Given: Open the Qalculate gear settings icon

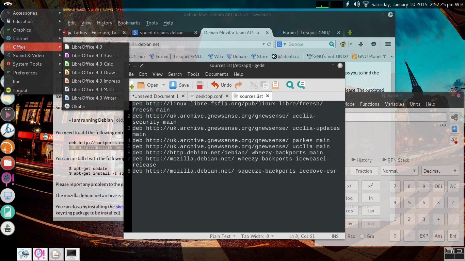Looking at the screenshot, I should (454, 117).
